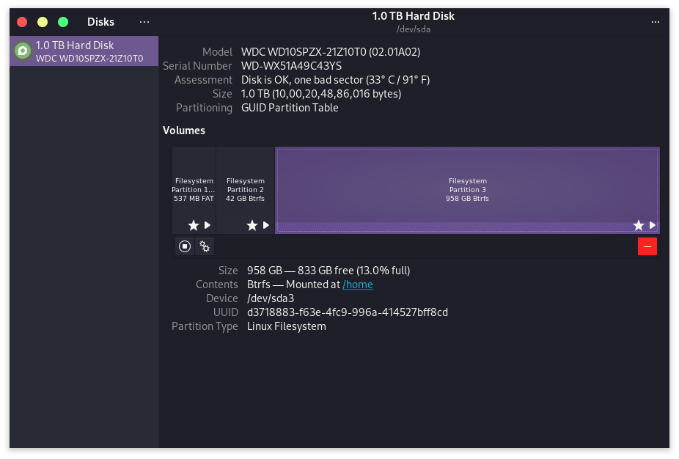The width and height of the screenshot is (679, 459).
Task: Click the mounted play arrow on Partition 1
Action: coord(207,225)
